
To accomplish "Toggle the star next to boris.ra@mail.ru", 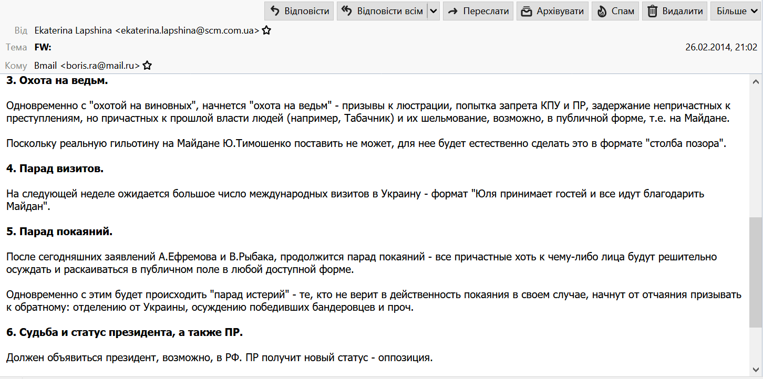I will 147,66.
